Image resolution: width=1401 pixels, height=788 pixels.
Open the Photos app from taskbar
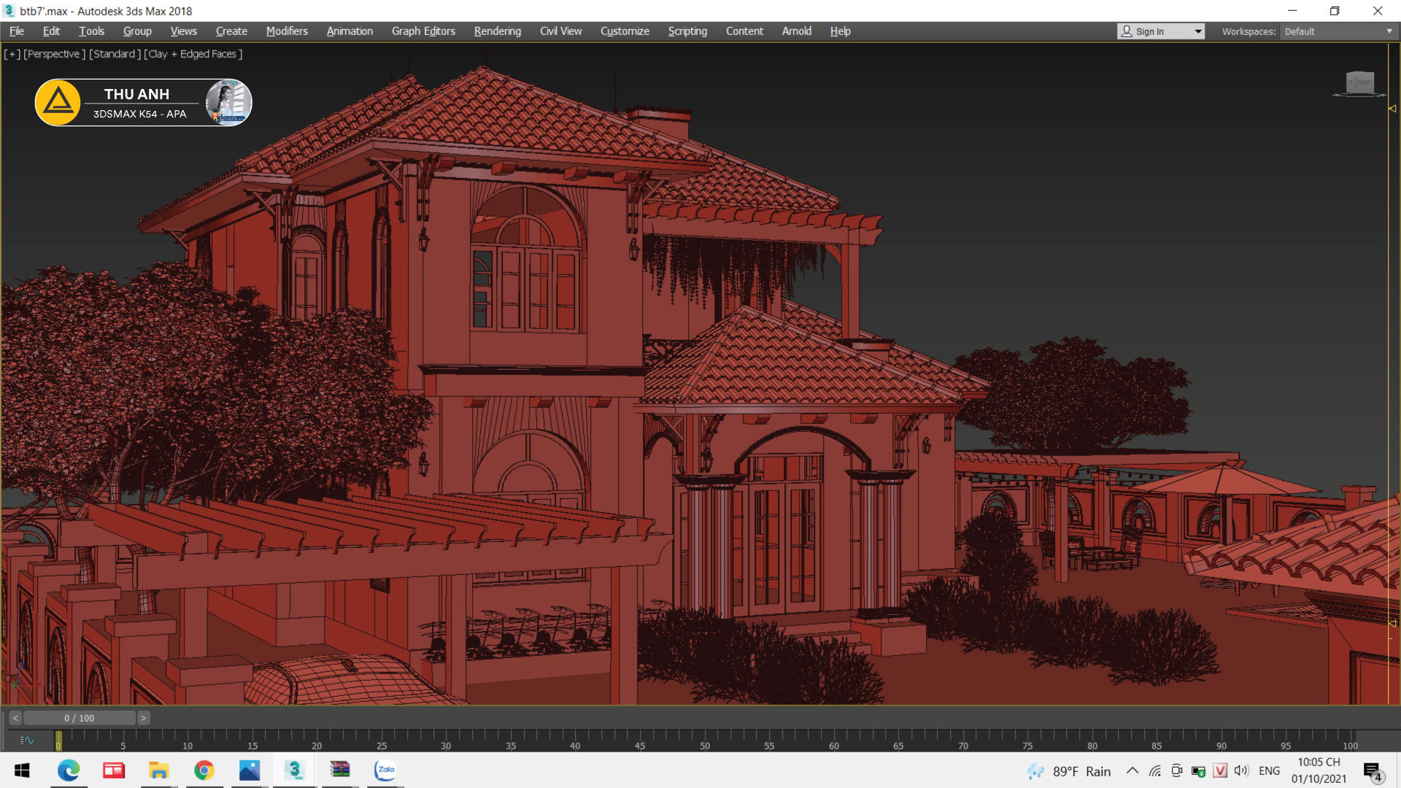point(250,770)
